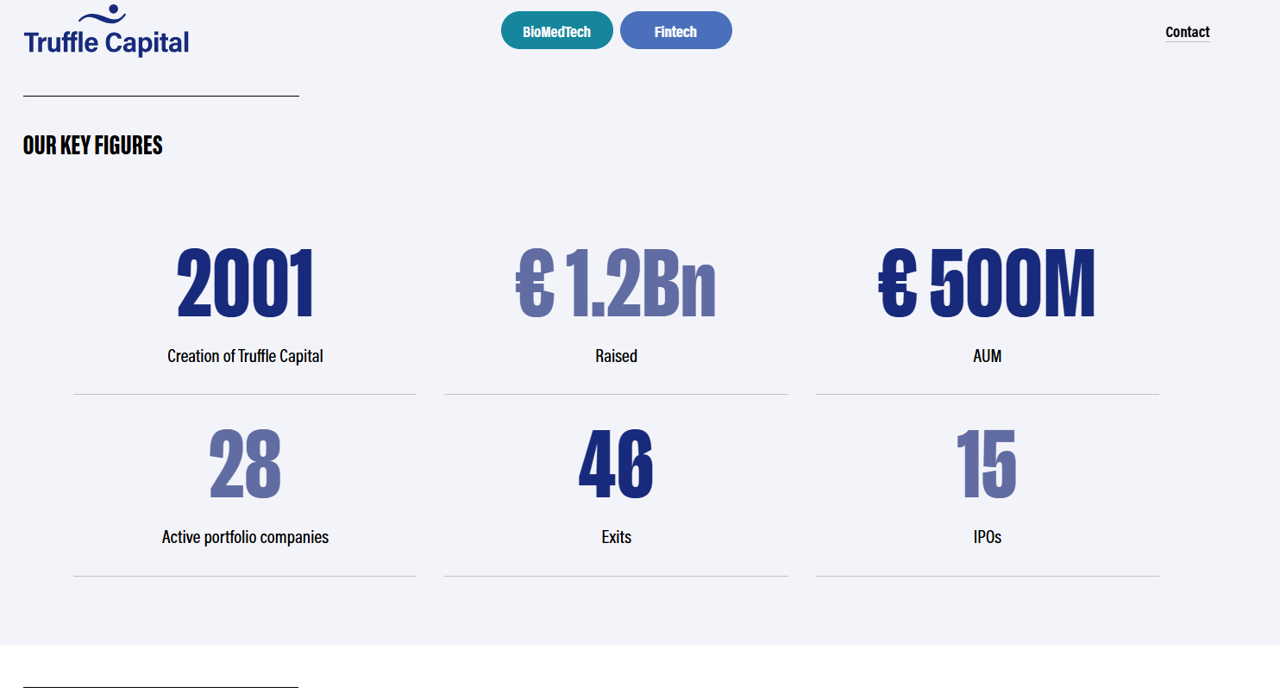The image size is (1280, 693).
Task: Click the number 28 figure
Action: (x=245, y=465)
